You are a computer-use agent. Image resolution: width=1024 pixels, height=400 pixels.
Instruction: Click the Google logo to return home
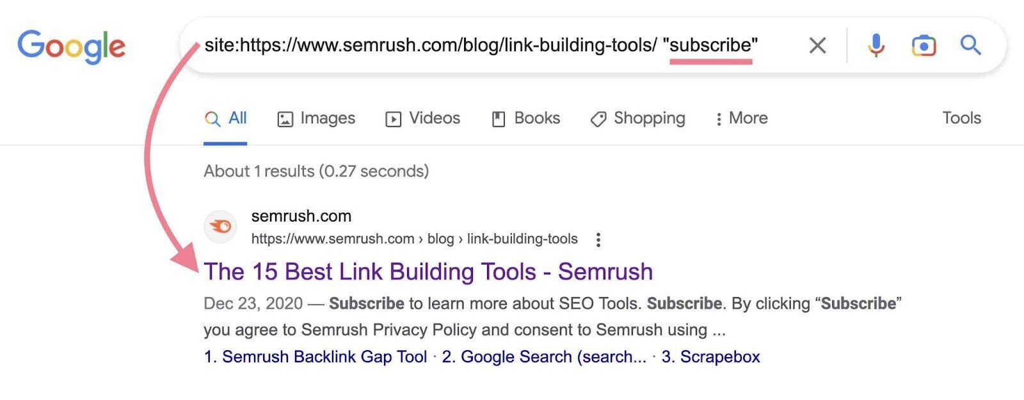[x=70, y=45]
